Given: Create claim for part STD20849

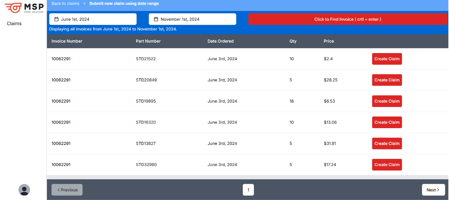Looking at the screenshot, I should tap(387, 80).
